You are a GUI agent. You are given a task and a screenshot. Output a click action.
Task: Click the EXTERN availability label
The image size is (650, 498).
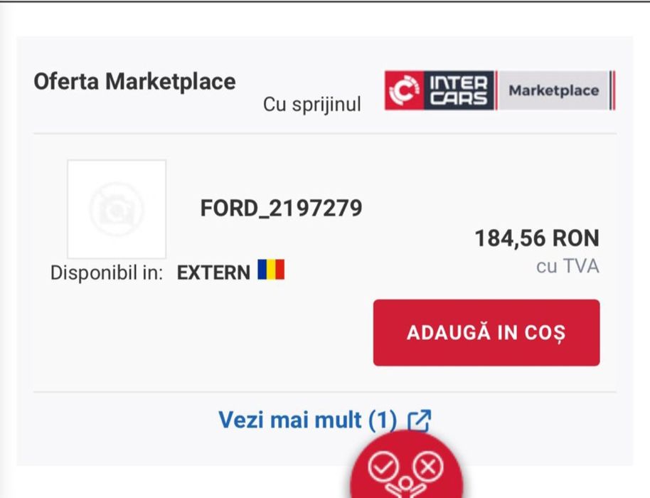coord(213,272)
